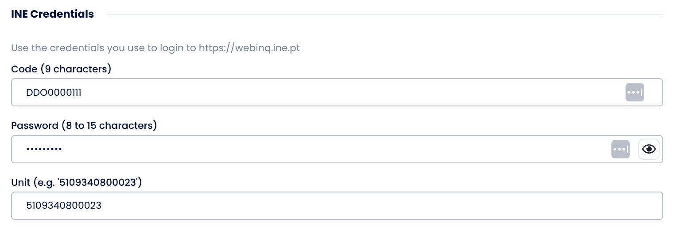Click the "INE Credentials" section heading
676x226 pixels.
pos(52,14)
